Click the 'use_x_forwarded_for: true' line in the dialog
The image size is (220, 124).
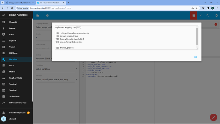tap(71, 42)
